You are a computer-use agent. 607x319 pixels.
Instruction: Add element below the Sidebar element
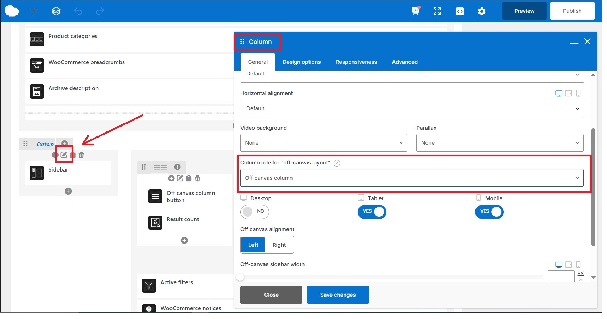coord(68,191)
